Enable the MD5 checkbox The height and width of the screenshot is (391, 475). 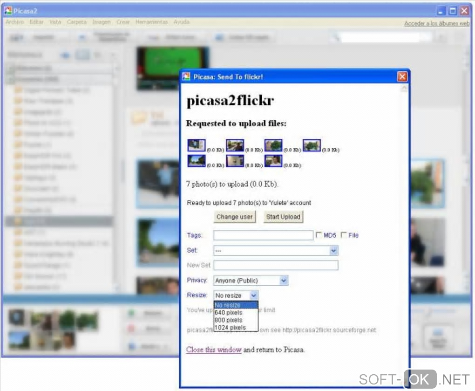(319, 235)
